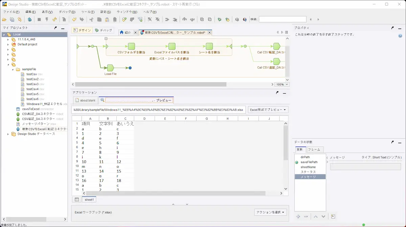Close the robot file editor tab
406x227 pixels.
point(209,32)
